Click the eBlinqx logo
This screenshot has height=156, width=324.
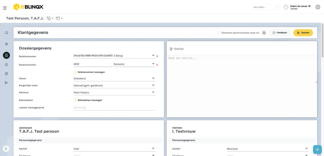coord(28,7)
